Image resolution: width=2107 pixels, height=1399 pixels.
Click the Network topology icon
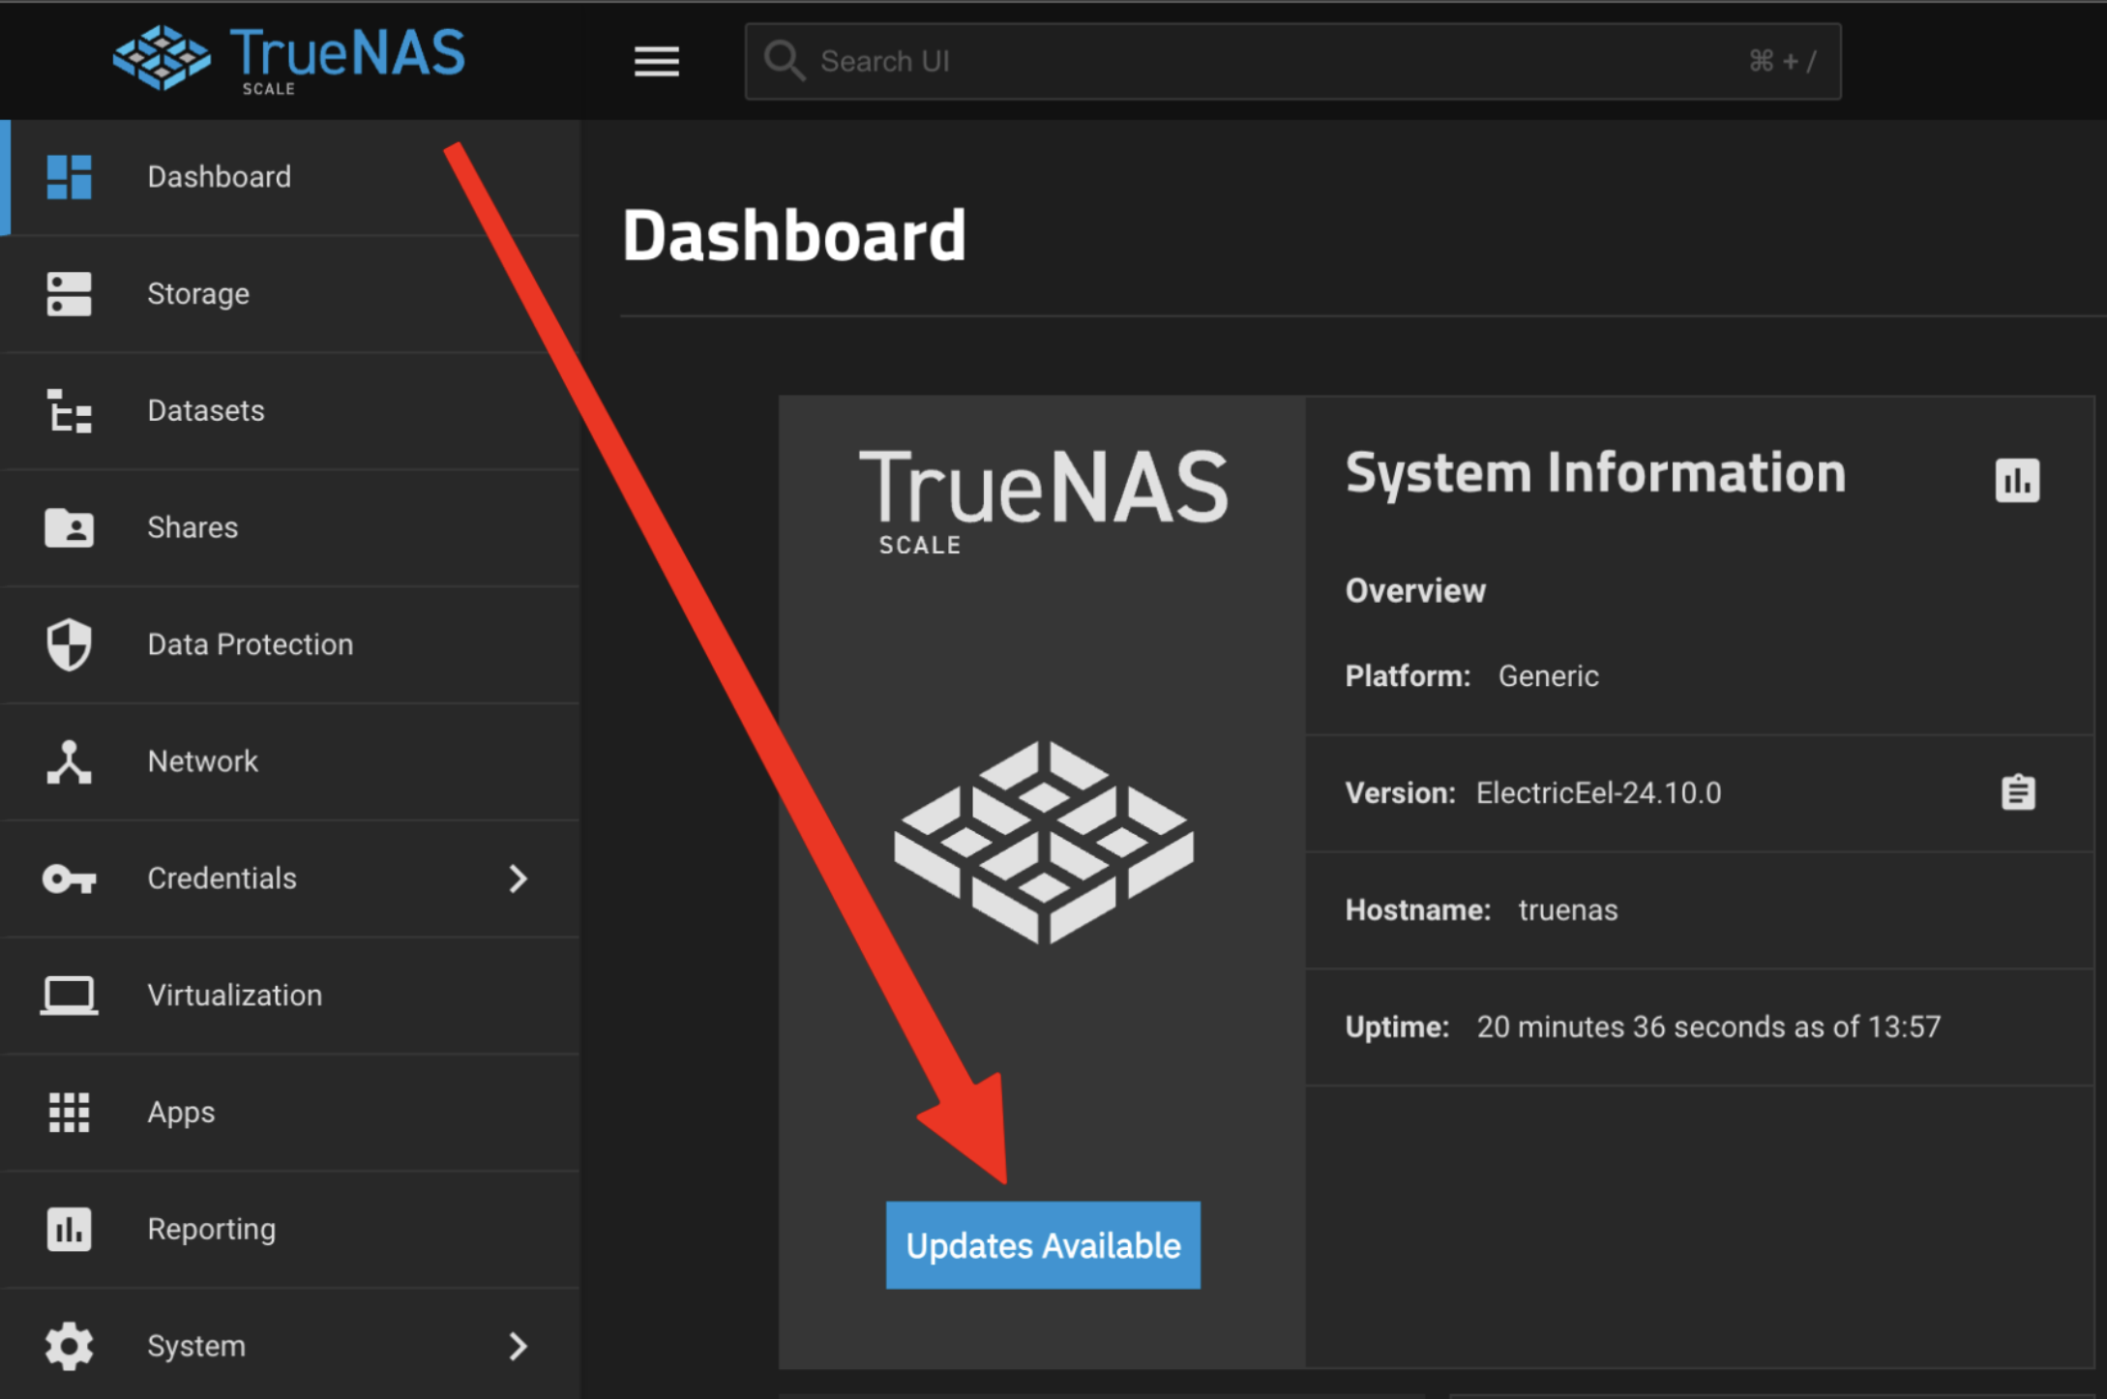tap(69, 762)
